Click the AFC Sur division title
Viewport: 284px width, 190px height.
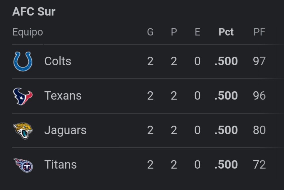(x=34, y=12)
